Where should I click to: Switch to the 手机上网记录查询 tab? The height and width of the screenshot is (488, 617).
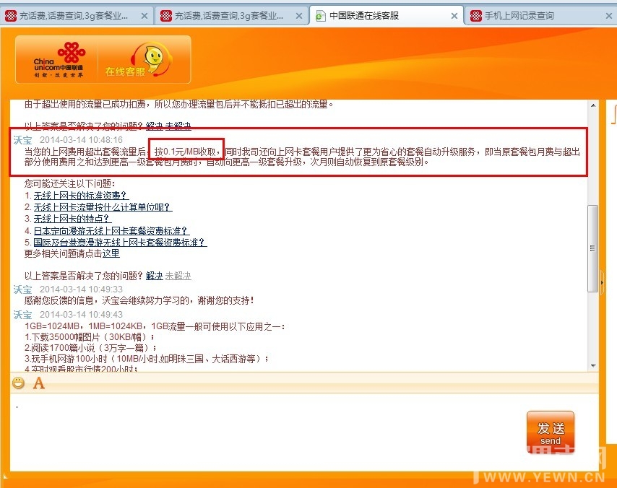541,16
